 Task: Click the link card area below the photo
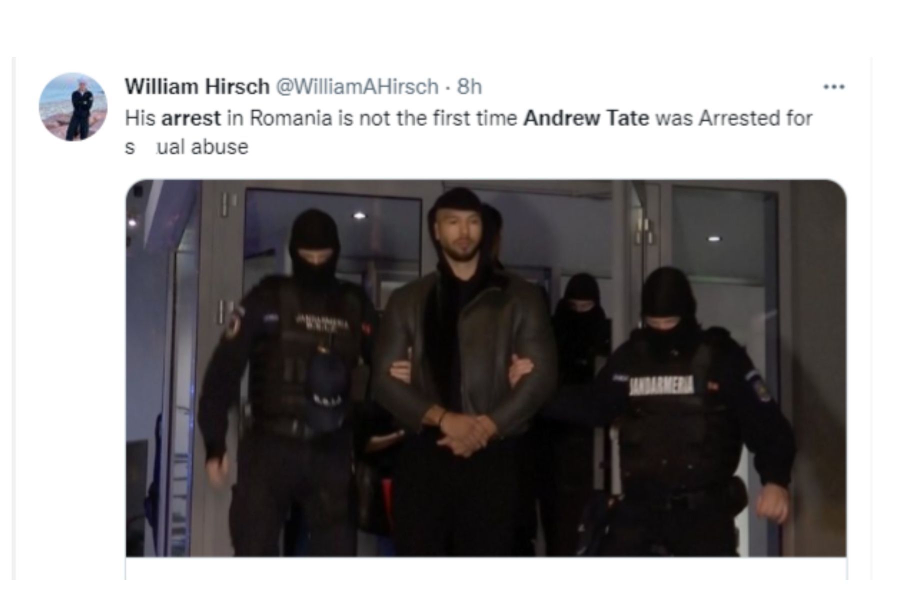486,568
